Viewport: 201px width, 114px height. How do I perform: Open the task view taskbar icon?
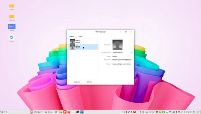coord(56,112)
